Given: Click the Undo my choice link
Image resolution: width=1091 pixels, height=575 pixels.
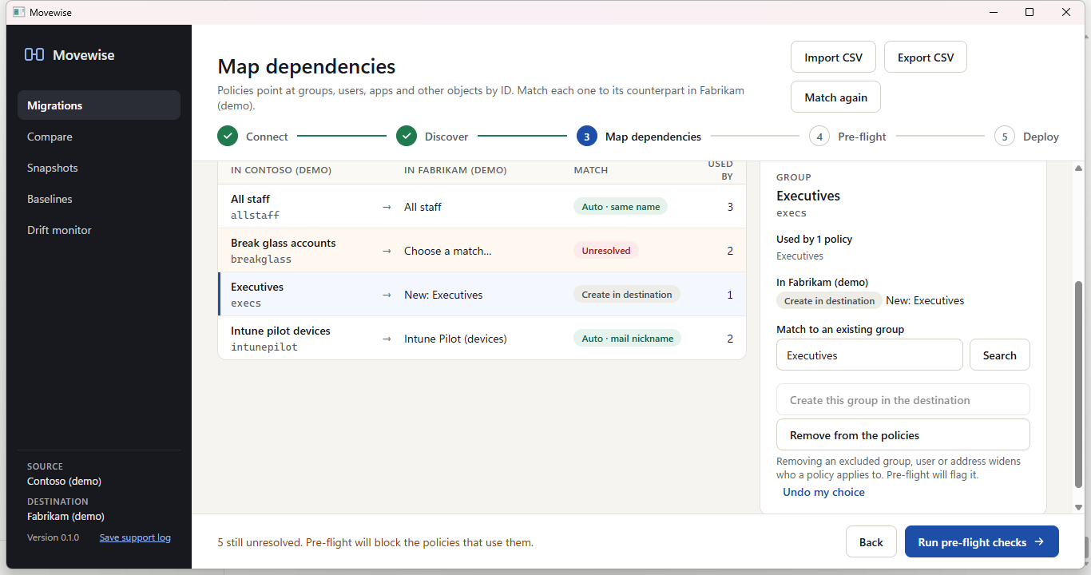Looking at the screenshot, I should coord(823,492).
